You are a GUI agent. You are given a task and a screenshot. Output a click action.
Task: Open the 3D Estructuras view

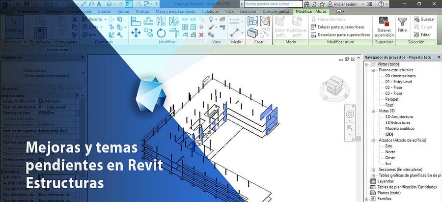[397, 123]
